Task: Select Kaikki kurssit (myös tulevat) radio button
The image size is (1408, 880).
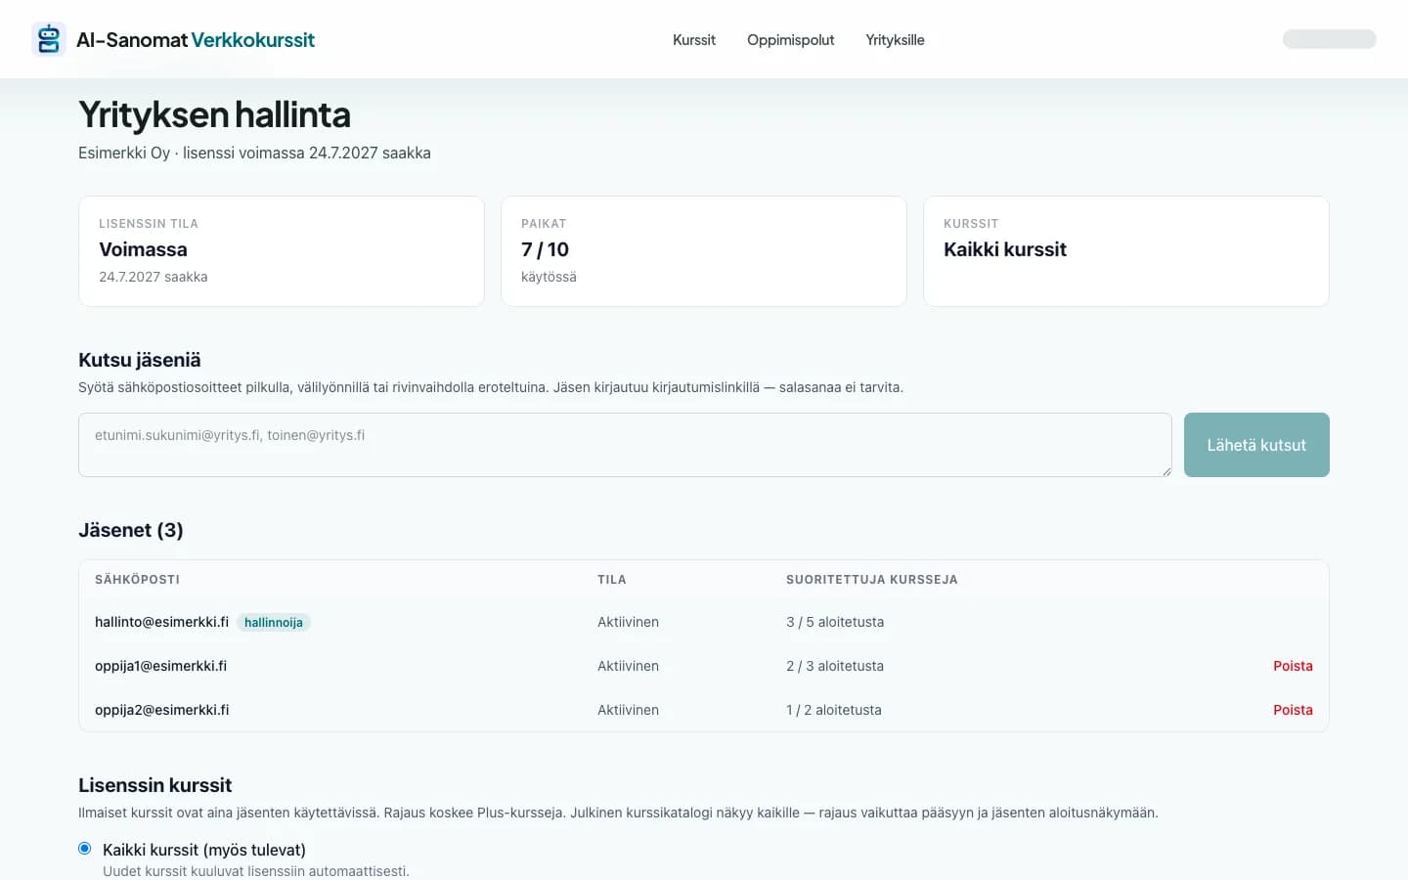Action: tap(85, 849)
